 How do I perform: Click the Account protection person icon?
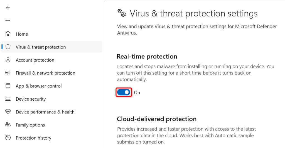pyautogui.click(x=8, y=60)
